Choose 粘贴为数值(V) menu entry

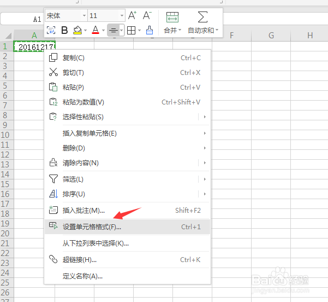point(127,102)
